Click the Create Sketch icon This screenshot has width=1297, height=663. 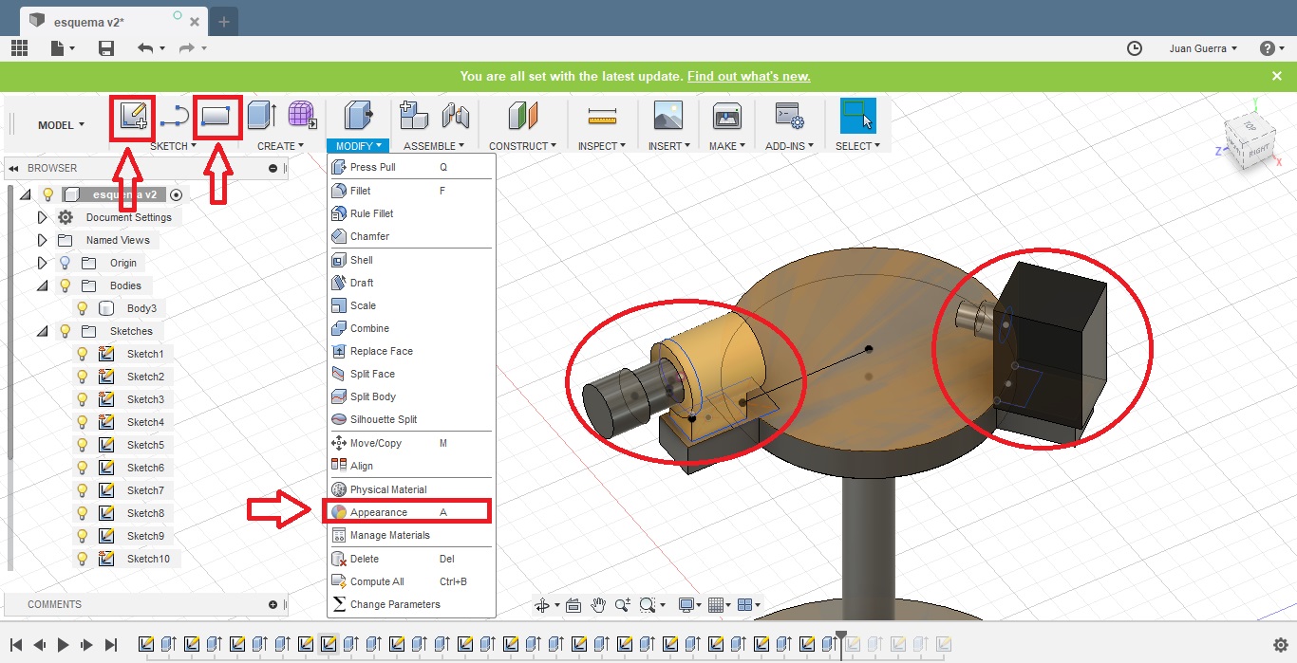click(x=132, y=118)
